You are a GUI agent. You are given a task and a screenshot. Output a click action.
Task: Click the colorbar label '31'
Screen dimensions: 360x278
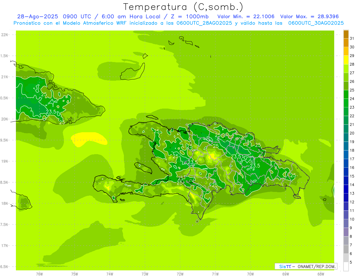352,38
